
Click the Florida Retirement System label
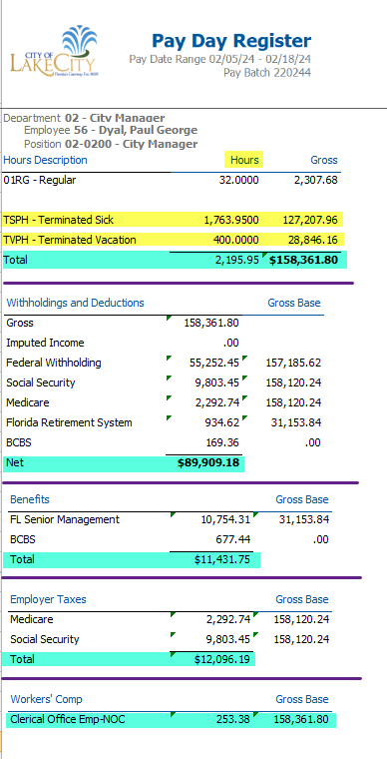tap(69, 422)
